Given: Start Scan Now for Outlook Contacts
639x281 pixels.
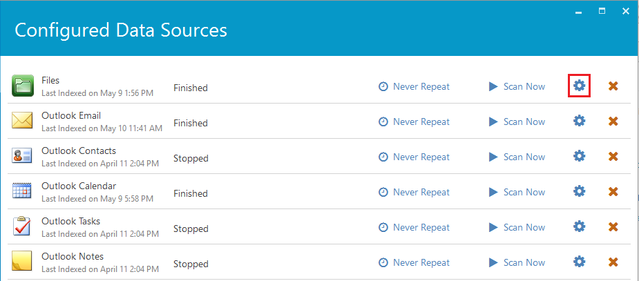Looking at the screenshot, I should (x=516, y=157).
